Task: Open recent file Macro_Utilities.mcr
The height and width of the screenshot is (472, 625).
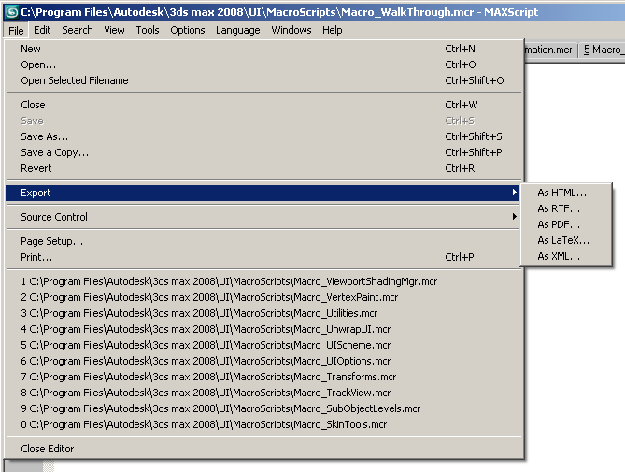Action: tap(263, 313)
